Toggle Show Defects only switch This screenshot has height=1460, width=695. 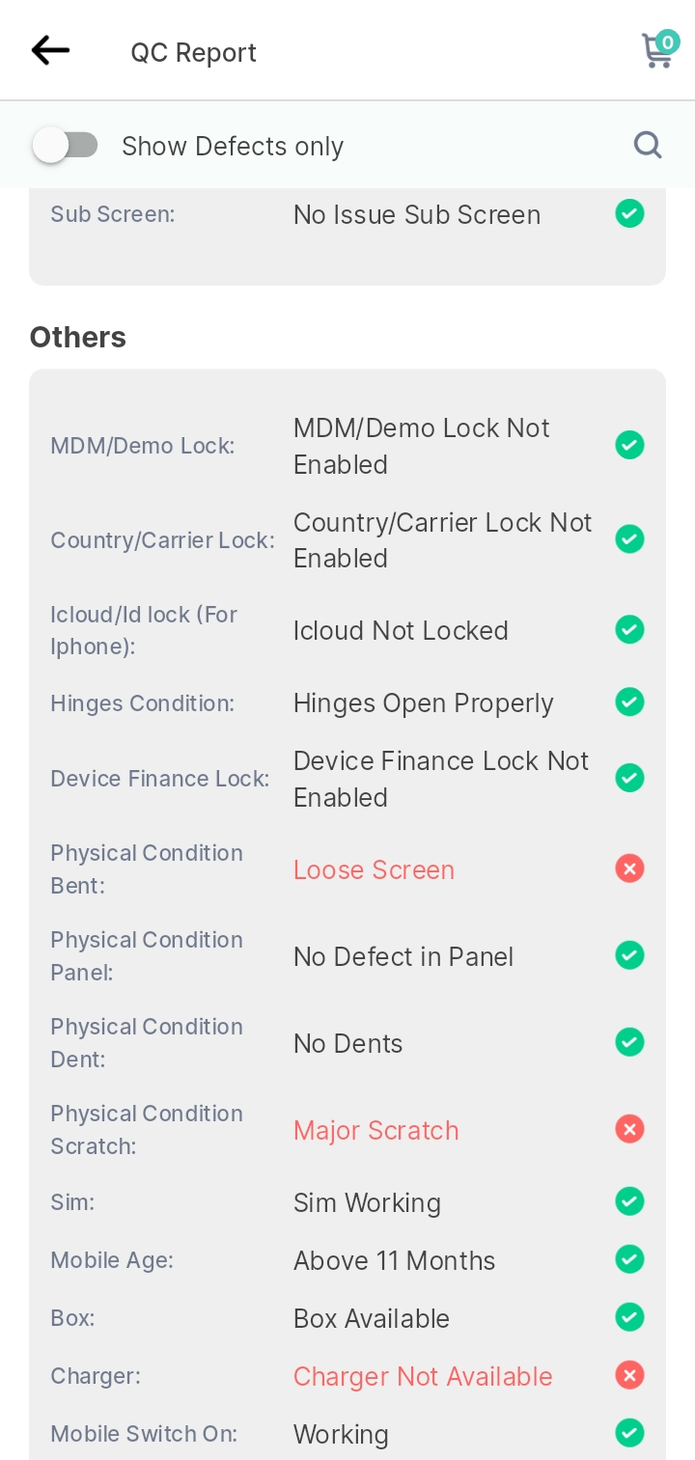pos(66,146)
